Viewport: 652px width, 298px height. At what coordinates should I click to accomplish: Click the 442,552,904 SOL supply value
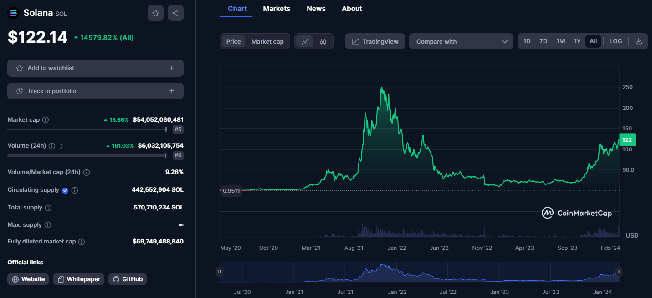[158, 190]
